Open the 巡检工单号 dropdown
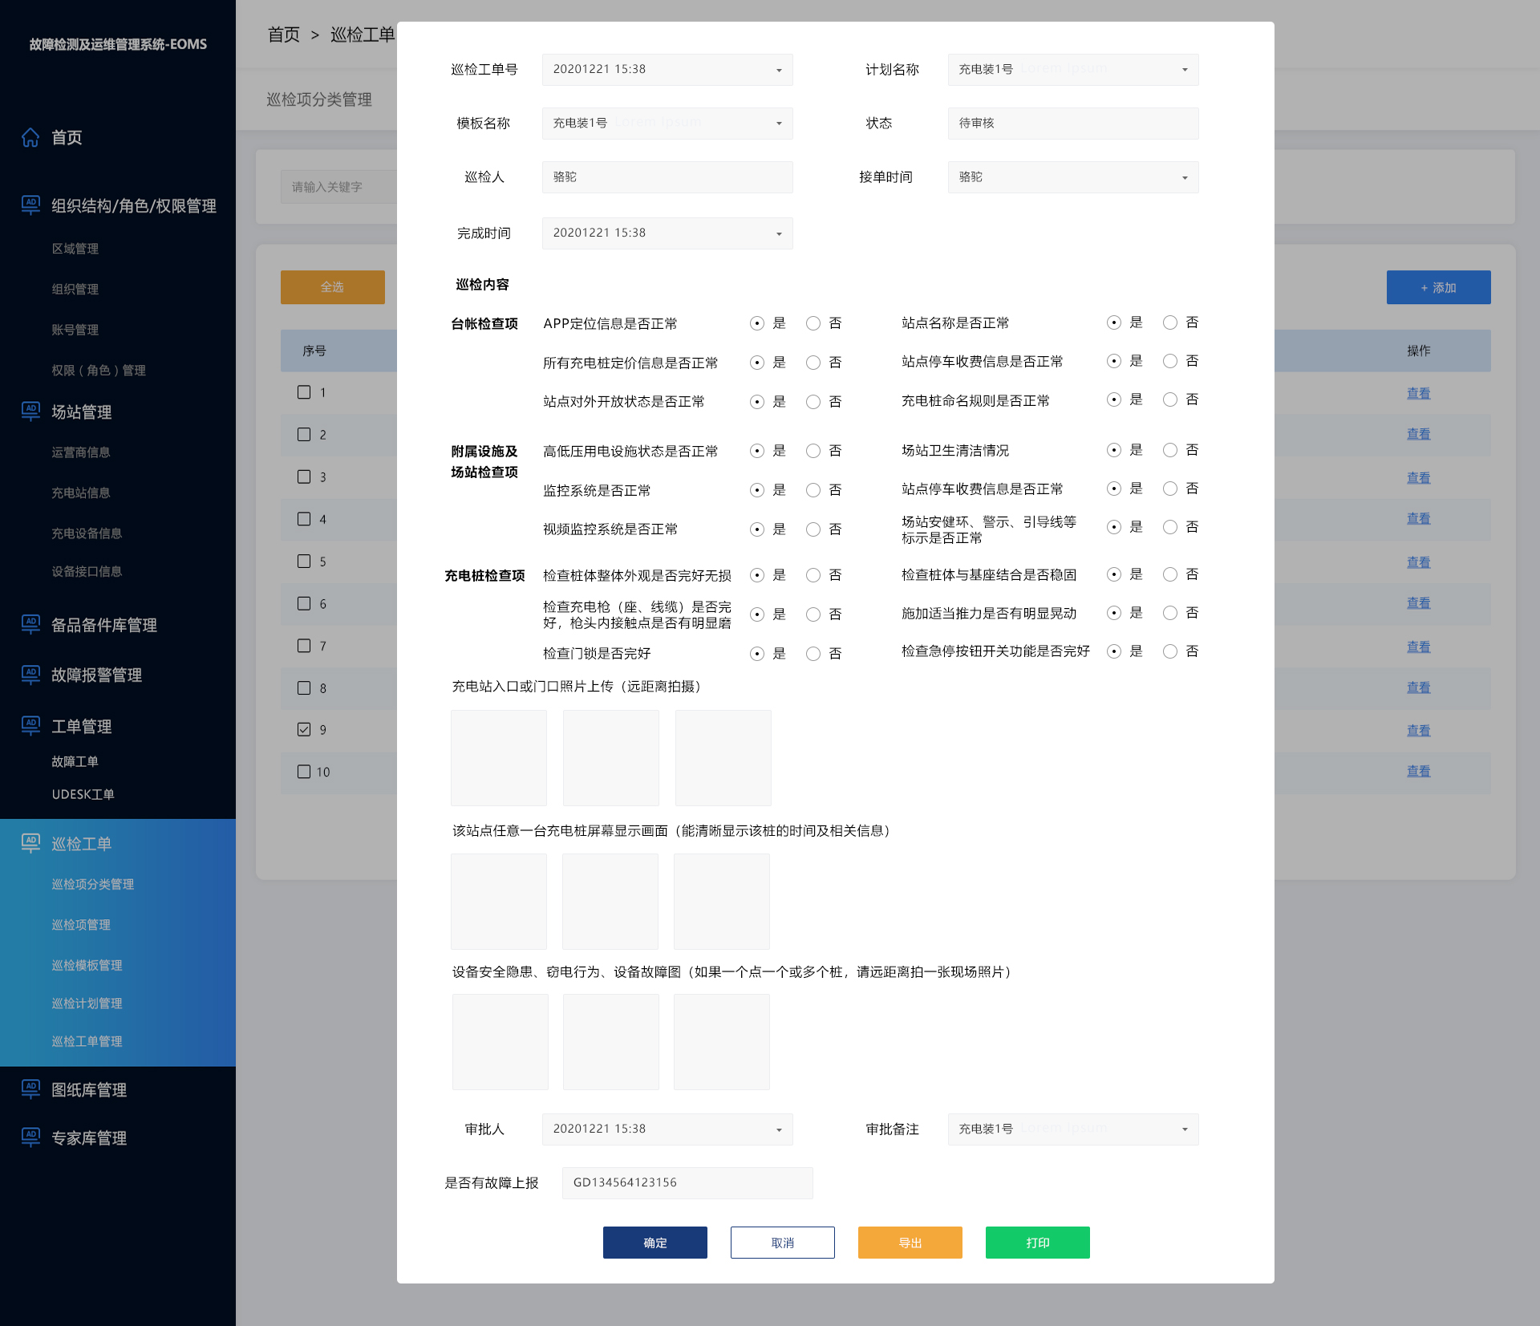Screen dimensions: 1540x1326 tap(667, 70)
